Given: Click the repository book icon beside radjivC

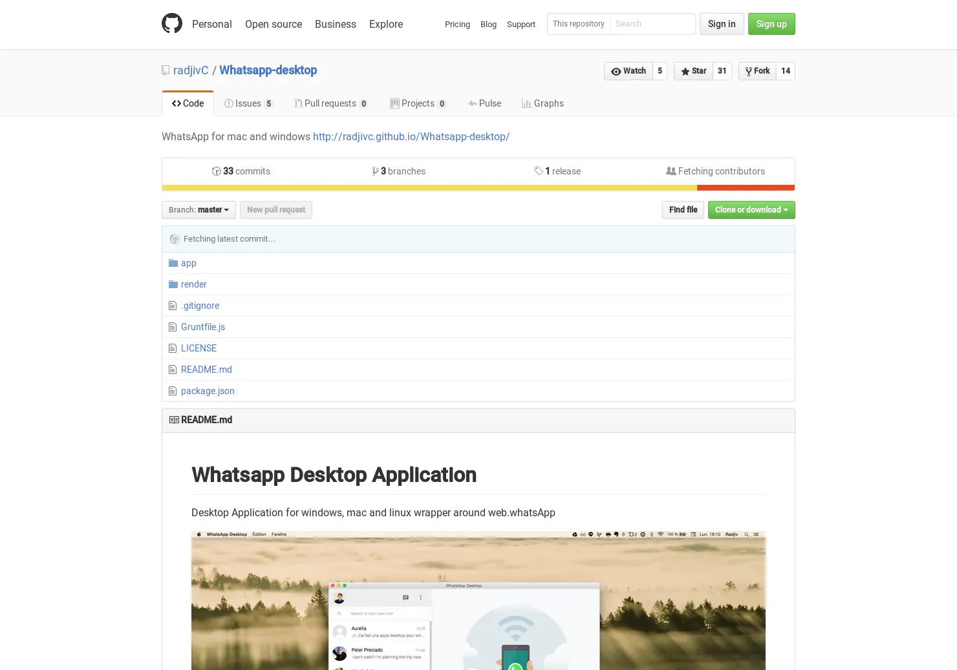Looking at the screenshot, I should point(166,70).
